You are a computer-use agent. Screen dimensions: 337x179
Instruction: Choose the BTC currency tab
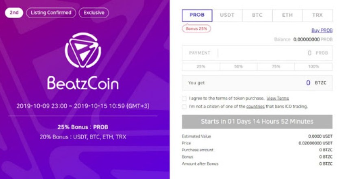[257, 15]
